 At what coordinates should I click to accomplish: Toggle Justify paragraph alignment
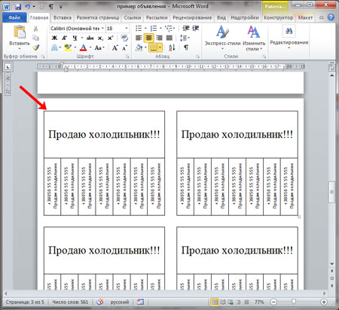coord(169,38)
